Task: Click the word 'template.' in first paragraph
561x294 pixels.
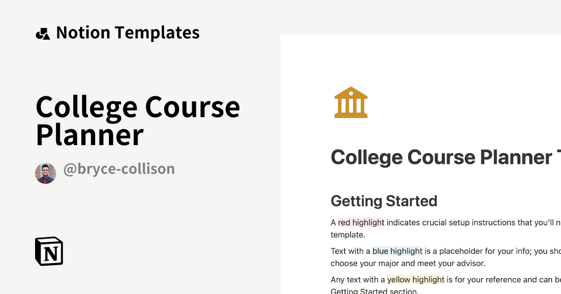Action: point(347,235)
